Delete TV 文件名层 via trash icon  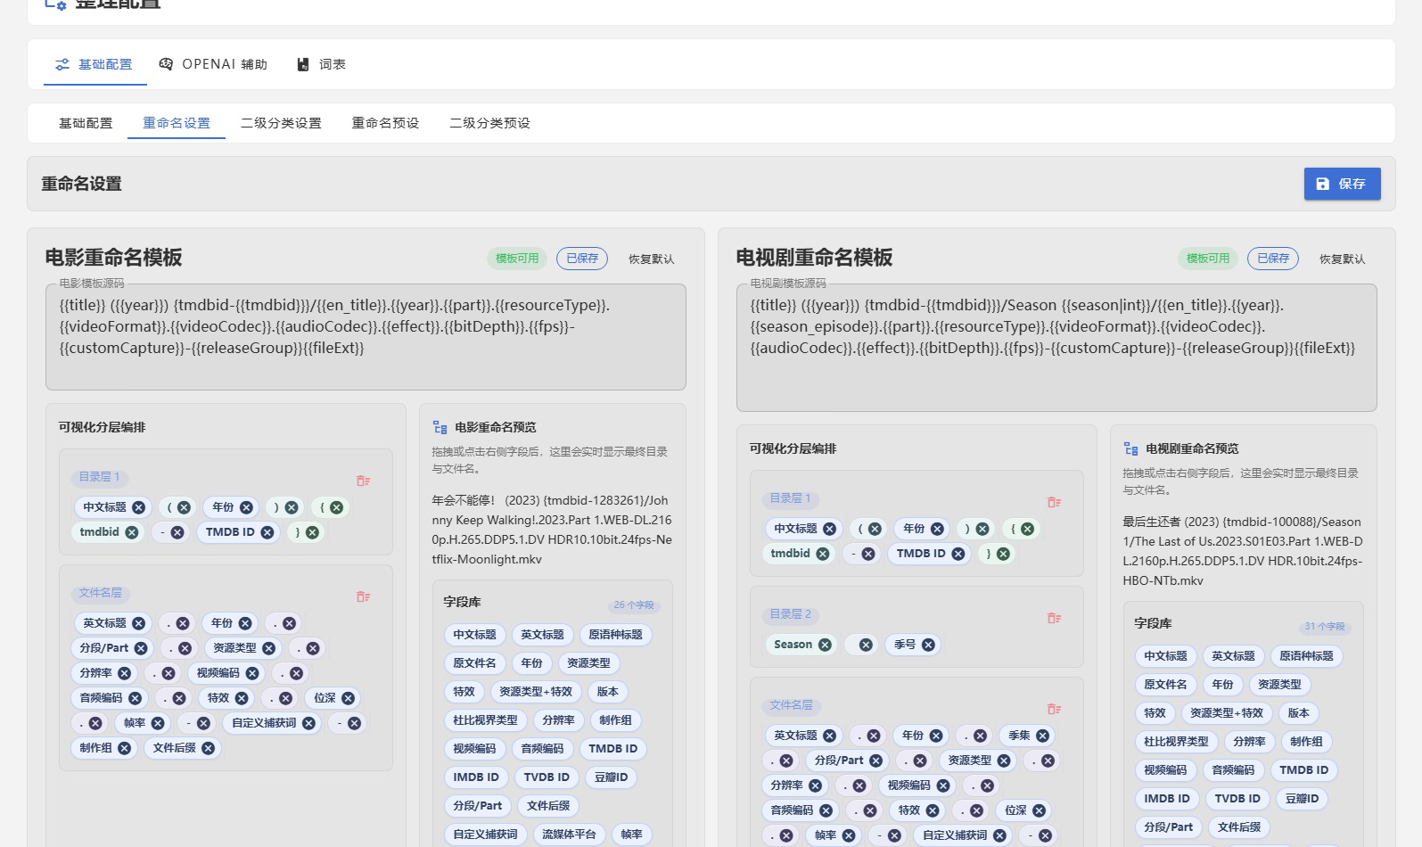pyautogui.click(x=1054, y=709)
